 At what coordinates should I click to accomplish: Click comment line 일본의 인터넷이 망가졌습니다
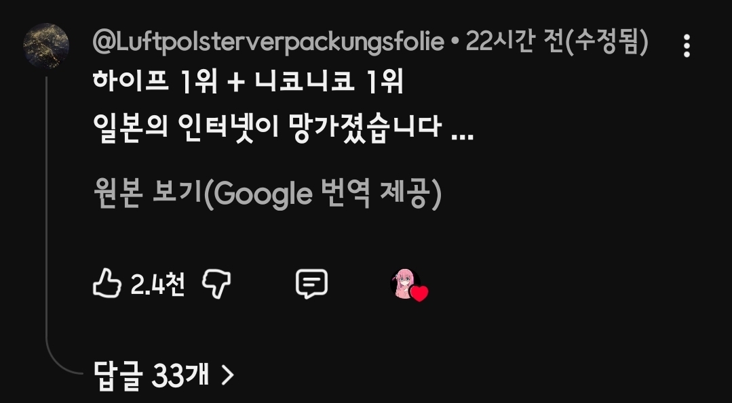[267, 127]
